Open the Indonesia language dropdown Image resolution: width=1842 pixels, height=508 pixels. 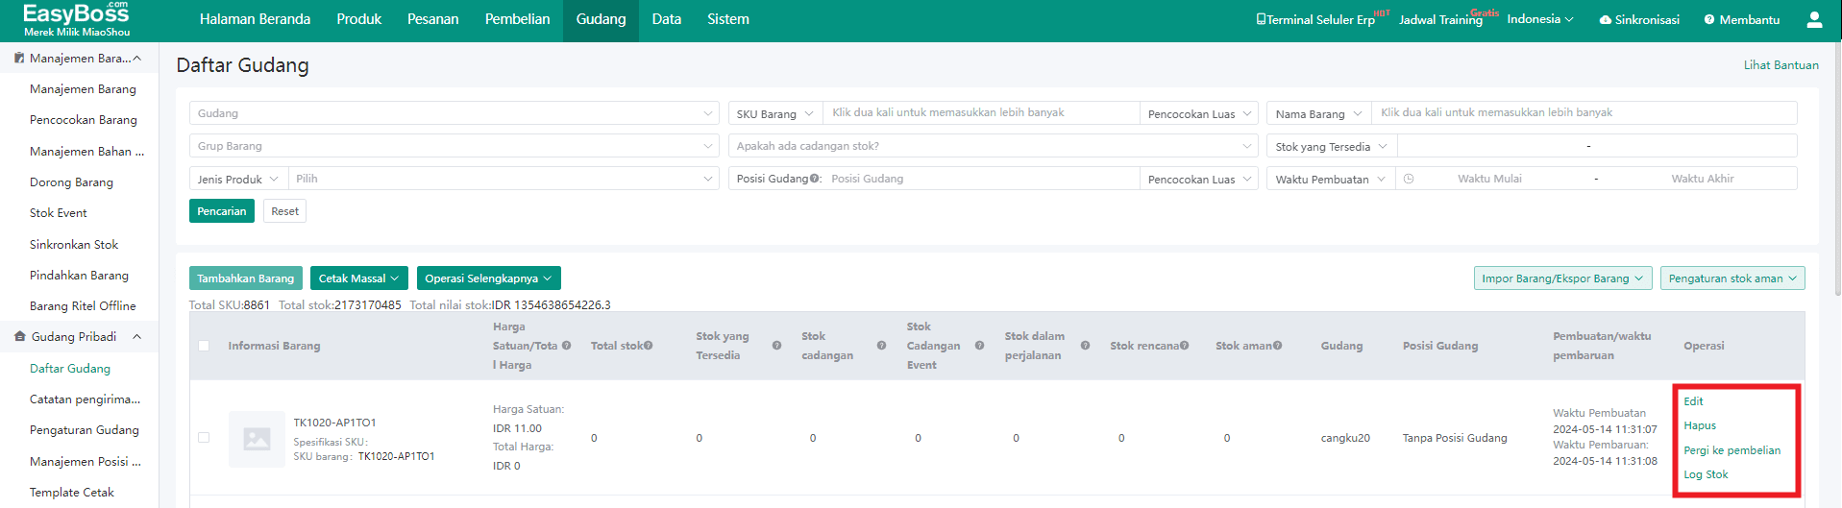click(1540, 19)
